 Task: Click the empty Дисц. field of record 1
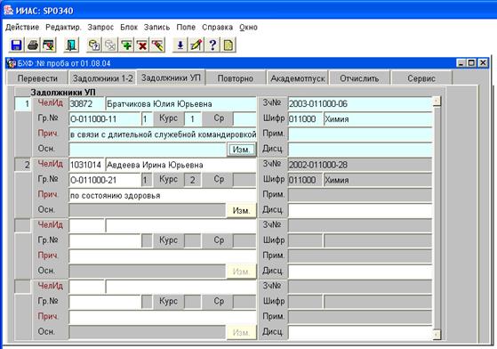(360, 149)
